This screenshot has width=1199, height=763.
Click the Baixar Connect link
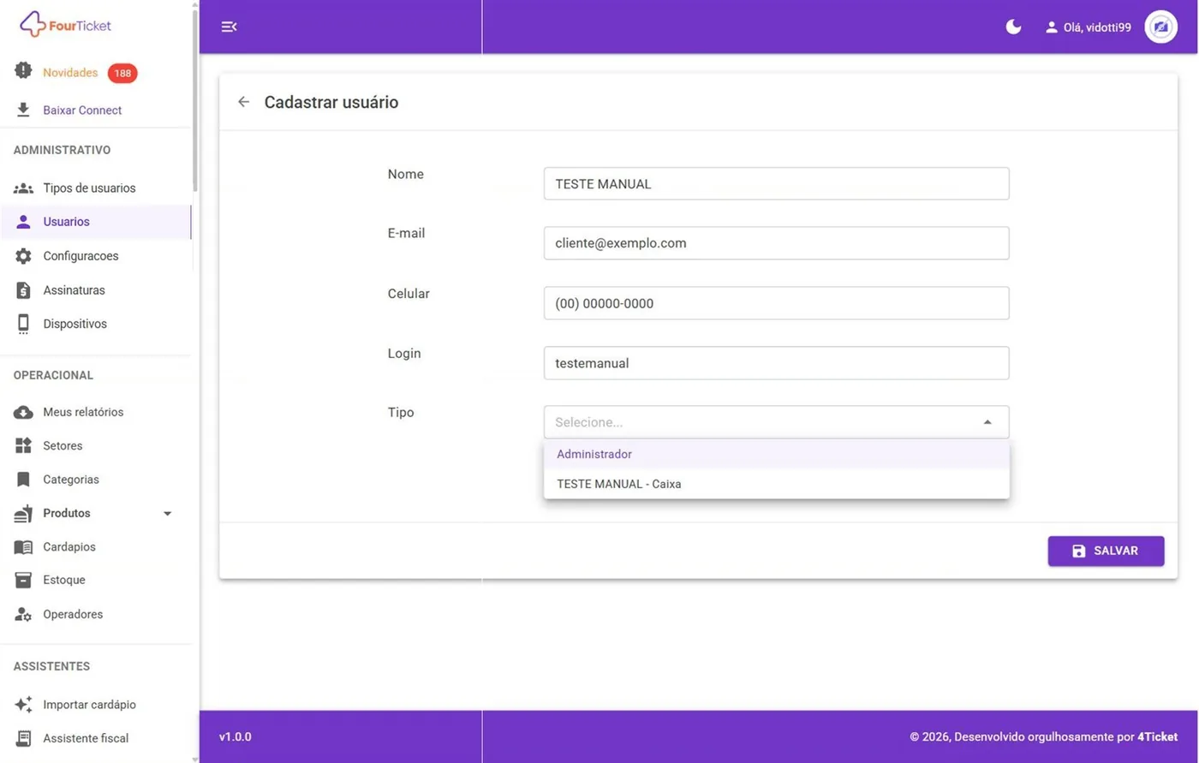(x=82, y=110)
